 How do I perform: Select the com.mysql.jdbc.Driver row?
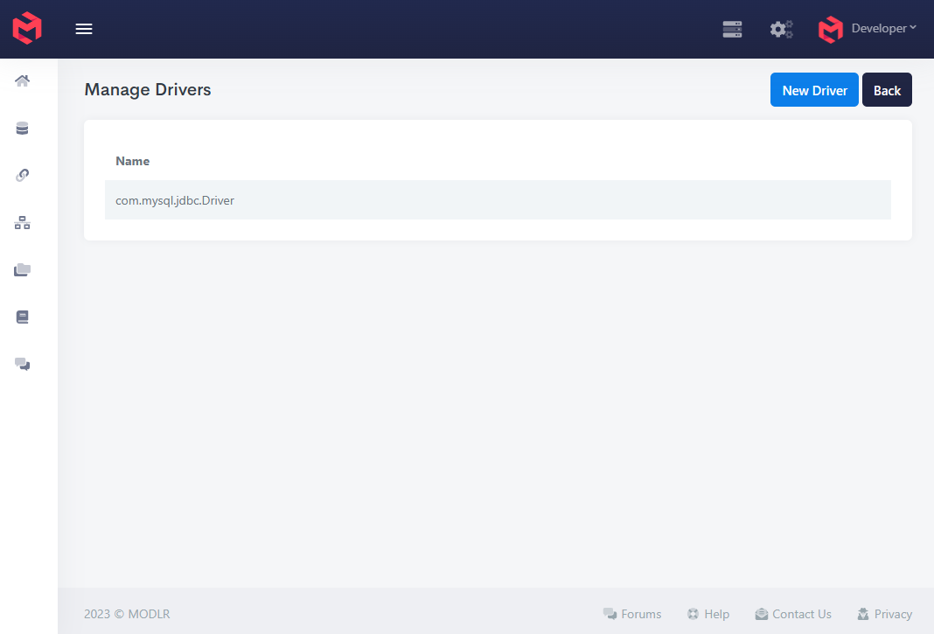[498, 199]
